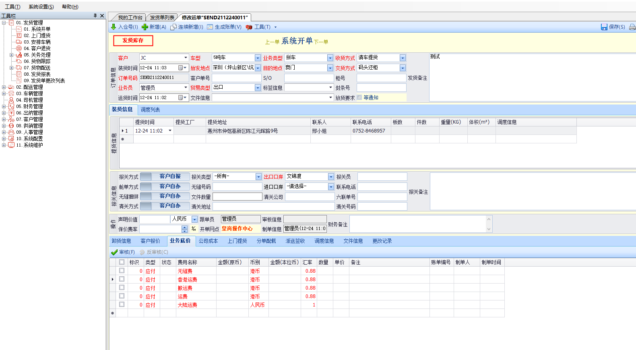Click the 保价费率 spinner control
The width and height of the screenshot is (636, 350).
point(184,229)
